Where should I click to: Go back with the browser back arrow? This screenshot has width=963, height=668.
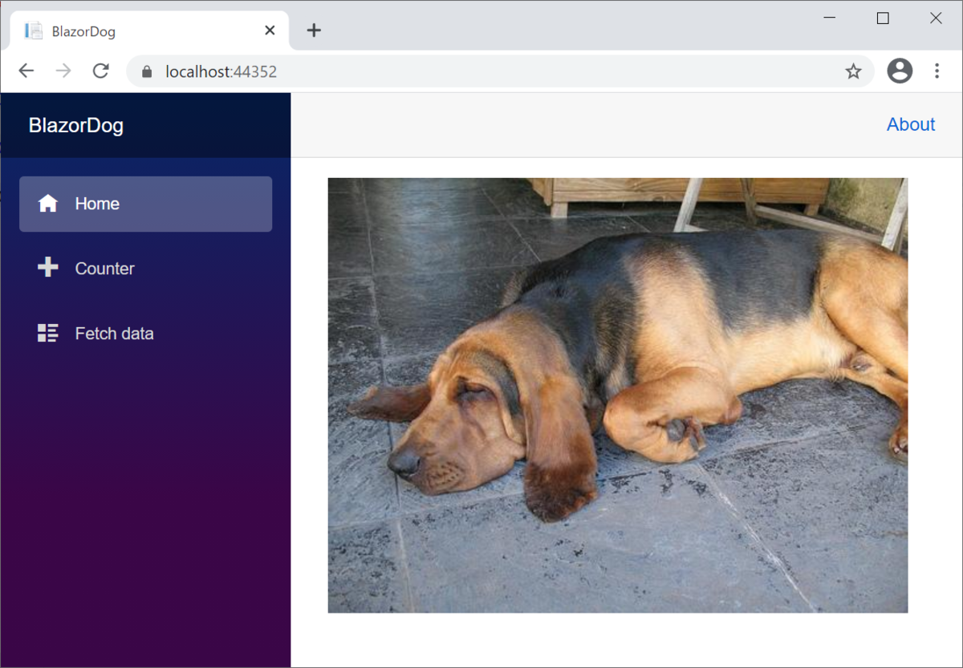click(26, 71)
